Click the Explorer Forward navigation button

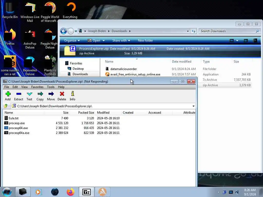(71, 31)
